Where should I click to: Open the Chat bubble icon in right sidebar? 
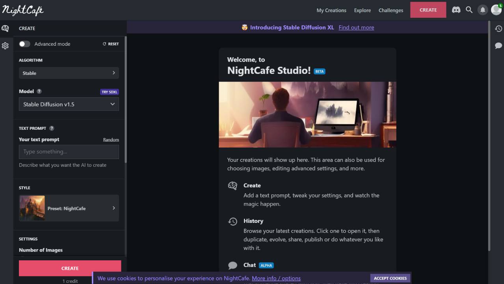[x=498, y=46]
